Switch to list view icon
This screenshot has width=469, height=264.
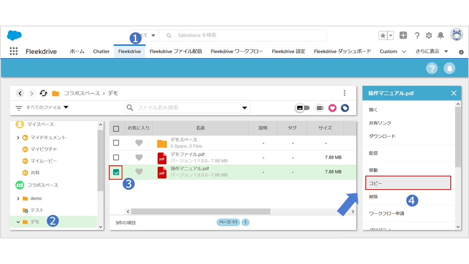[320, 108]
